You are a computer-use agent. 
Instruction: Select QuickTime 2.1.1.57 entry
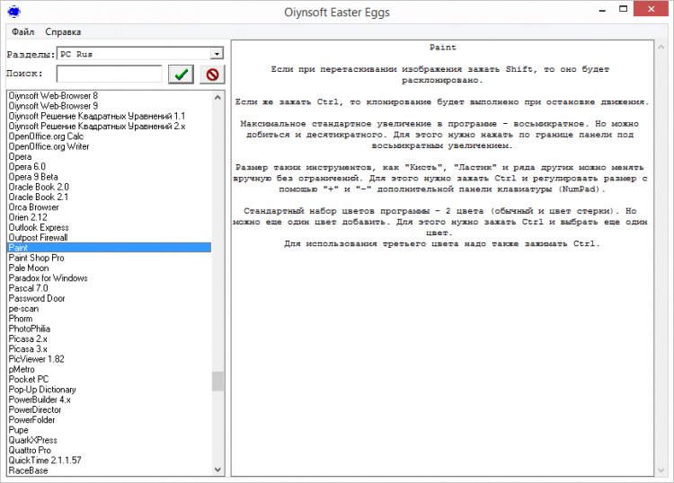pos(110,461)
